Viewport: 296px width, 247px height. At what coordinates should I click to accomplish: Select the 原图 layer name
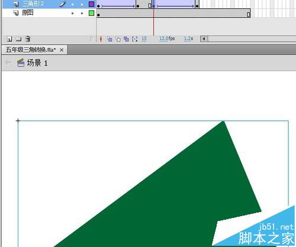click(27, 12)
